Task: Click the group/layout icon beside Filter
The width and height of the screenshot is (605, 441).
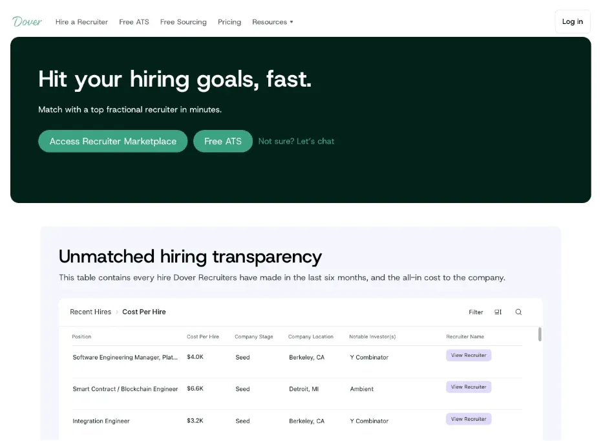Action: (498, 312)
